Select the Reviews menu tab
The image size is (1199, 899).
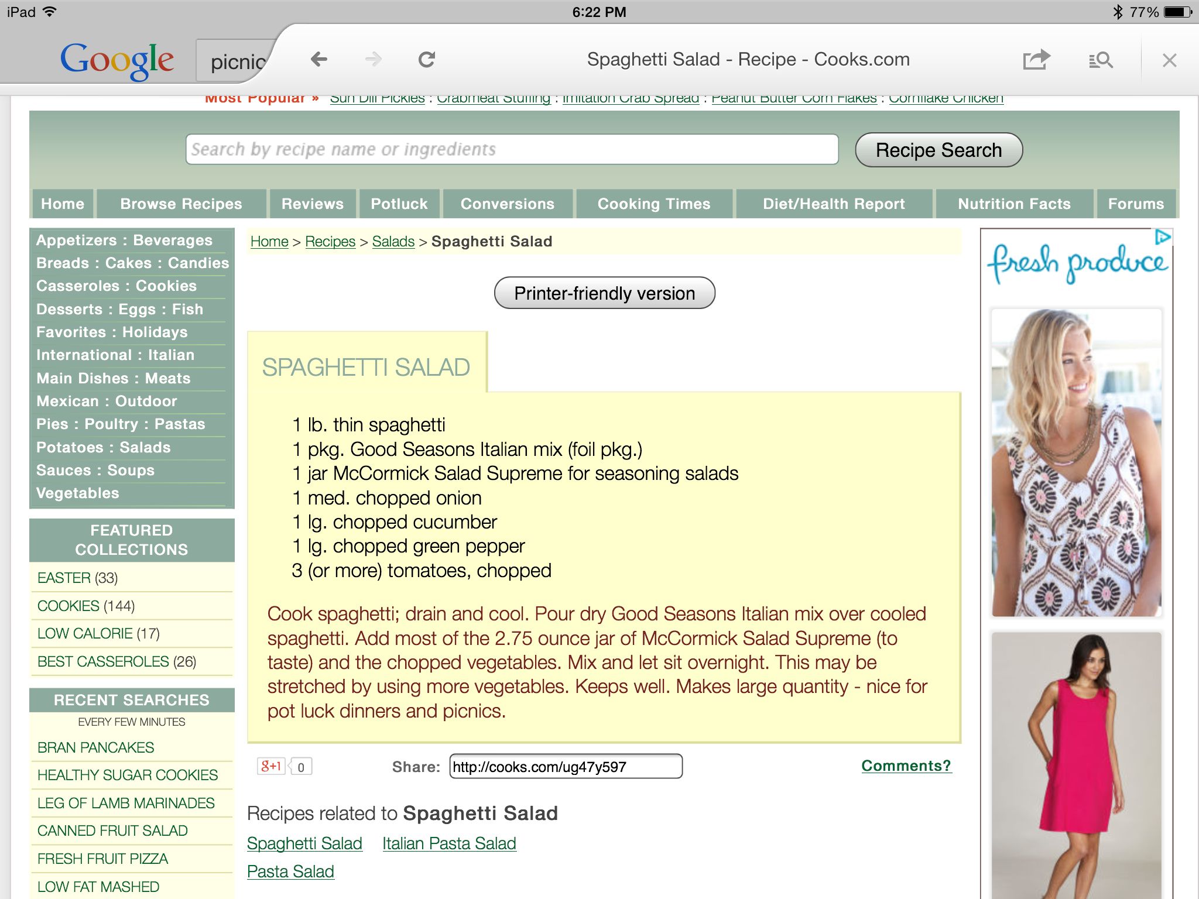click(311, 203)
